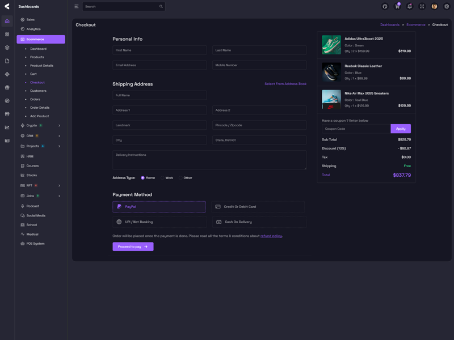The height and width of the screenshot is (340, 454).
Task: Go to Analytics dashboard menu item
Action: coord(33,29)
